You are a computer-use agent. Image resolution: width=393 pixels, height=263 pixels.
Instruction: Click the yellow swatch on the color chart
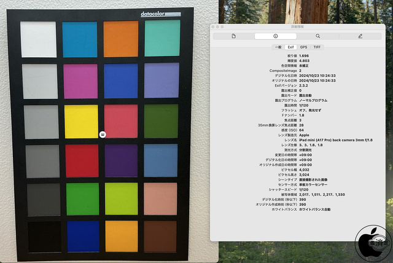(x=80, y=122)
